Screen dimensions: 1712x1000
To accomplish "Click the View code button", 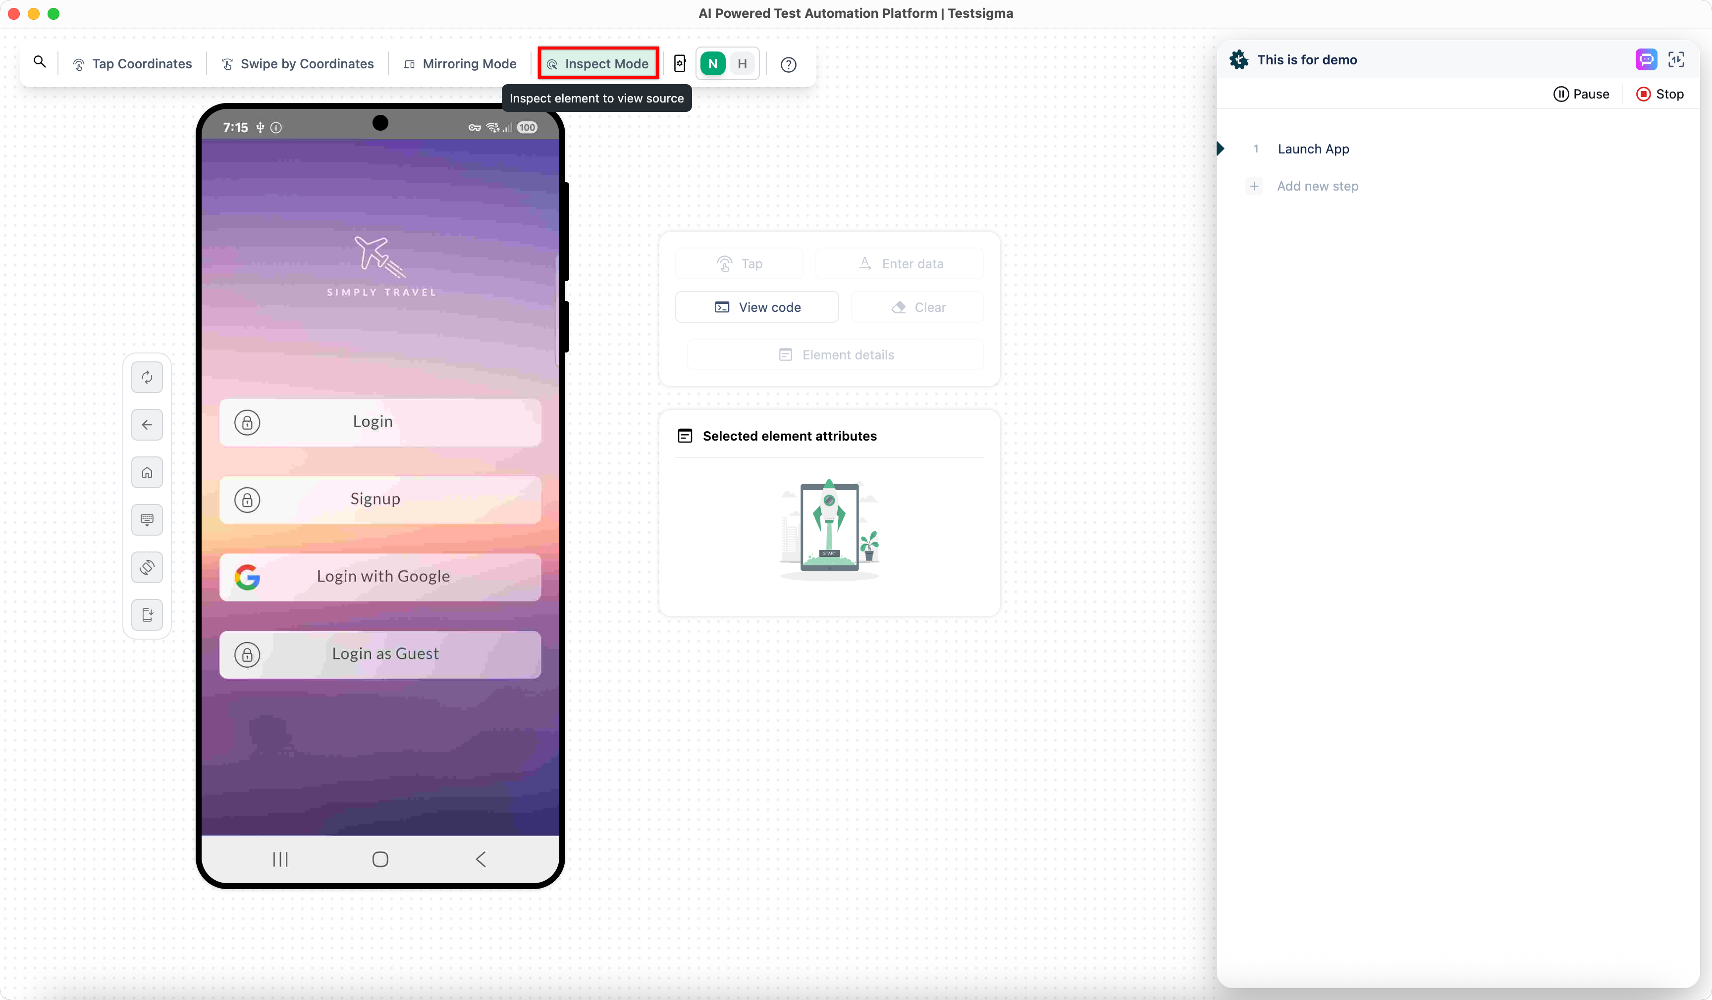I will tap(757, 307).
